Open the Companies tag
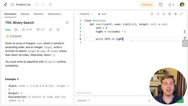 14,36
